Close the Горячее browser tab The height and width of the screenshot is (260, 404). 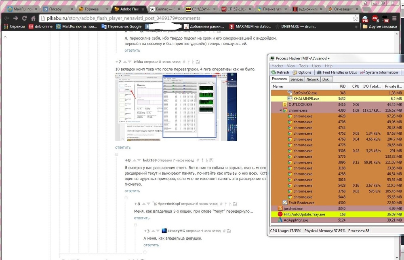(107, 9)
